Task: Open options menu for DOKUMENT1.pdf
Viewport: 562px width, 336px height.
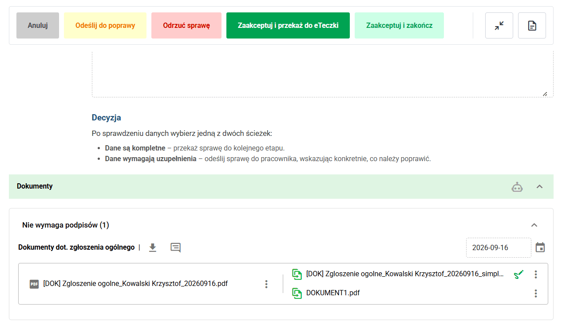Action: 536,293
